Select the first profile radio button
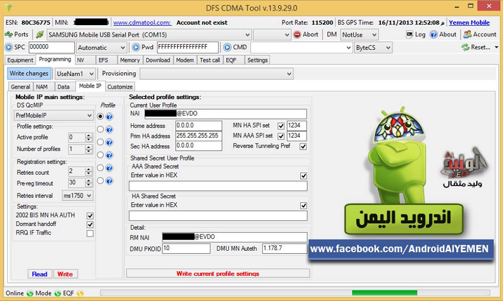 pyautogui.click(x=101, y=116)
